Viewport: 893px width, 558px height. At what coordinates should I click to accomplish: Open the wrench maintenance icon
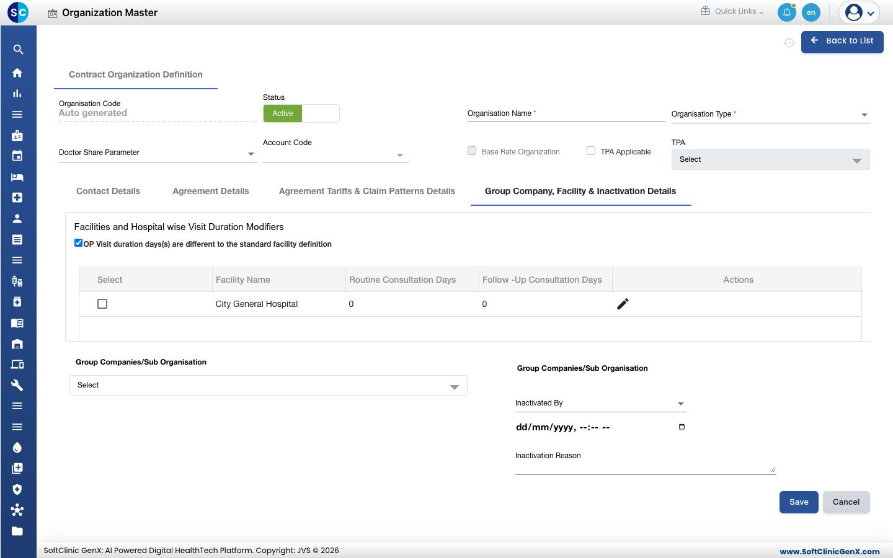[17, 385]
